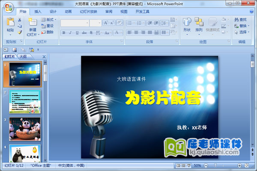Toggle Underline formatting

(77, 32)
